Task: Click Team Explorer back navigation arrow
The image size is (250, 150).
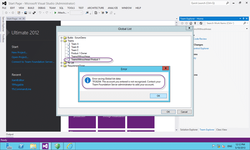Action: pyautogui.click(x=182, y=23)
